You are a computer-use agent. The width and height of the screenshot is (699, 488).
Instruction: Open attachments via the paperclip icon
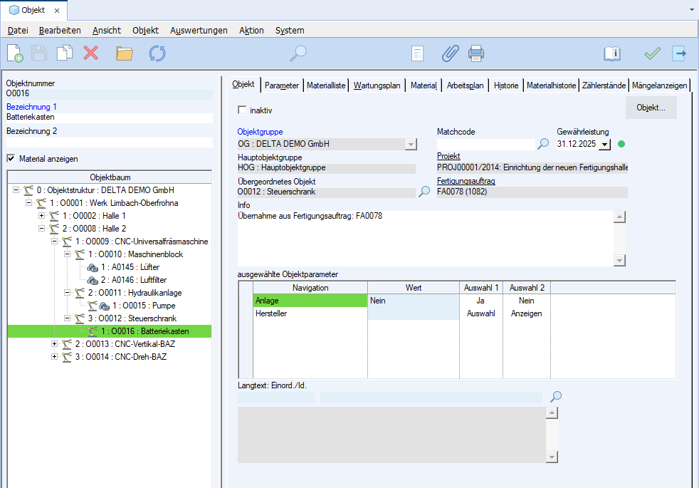tap(450, 53)
